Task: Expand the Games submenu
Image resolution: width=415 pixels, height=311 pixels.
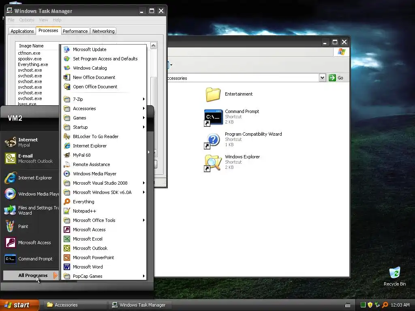Action: coord(103,118)
